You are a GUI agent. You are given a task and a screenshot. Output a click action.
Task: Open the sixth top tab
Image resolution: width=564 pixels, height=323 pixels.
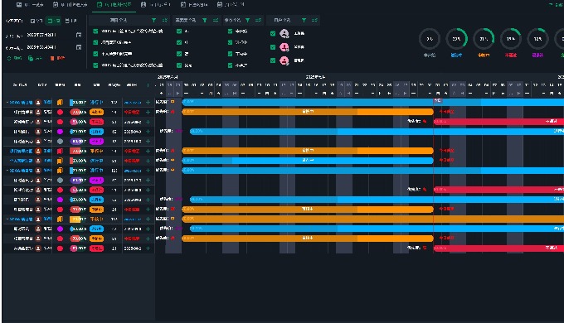pyautogui.click(x=231, y=5)
